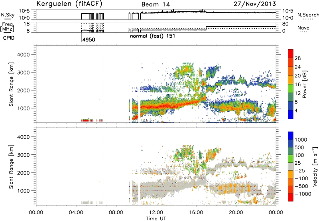
Task: Click the '16:00' time tick label
Action: click(196, 213)
